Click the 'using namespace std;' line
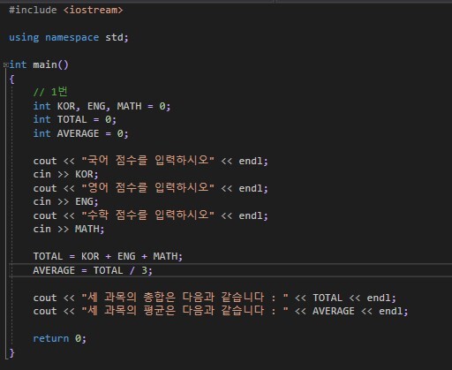The image size is (452, 370). [69, 37]
